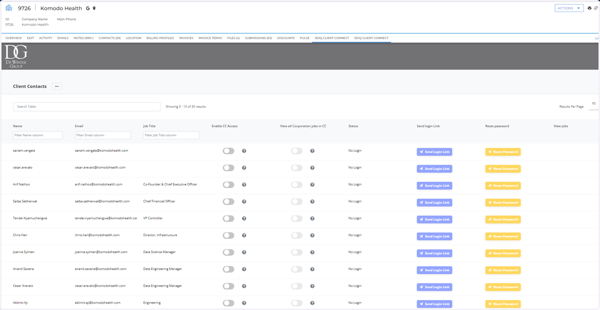The image size is (600, 310).
Task: Open the Files (4) tab
Action: point(233,38)
